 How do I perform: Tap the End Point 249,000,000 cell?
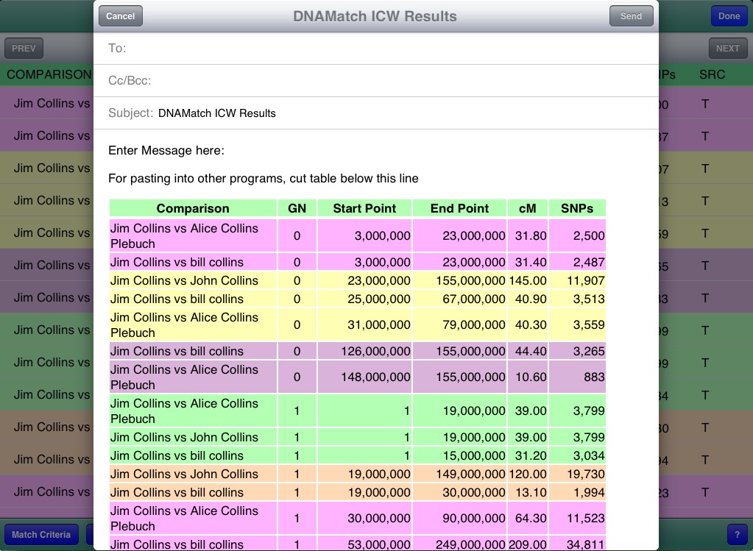pos(459,544)
